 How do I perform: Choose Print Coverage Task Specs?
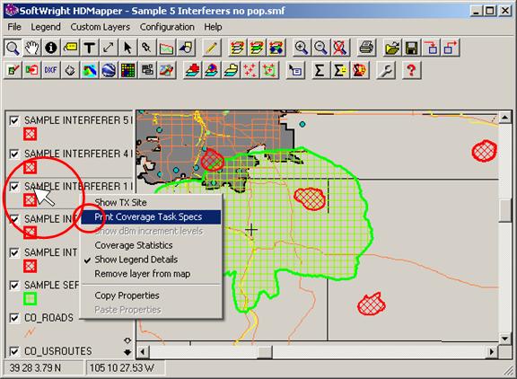[x=152, y=217]
